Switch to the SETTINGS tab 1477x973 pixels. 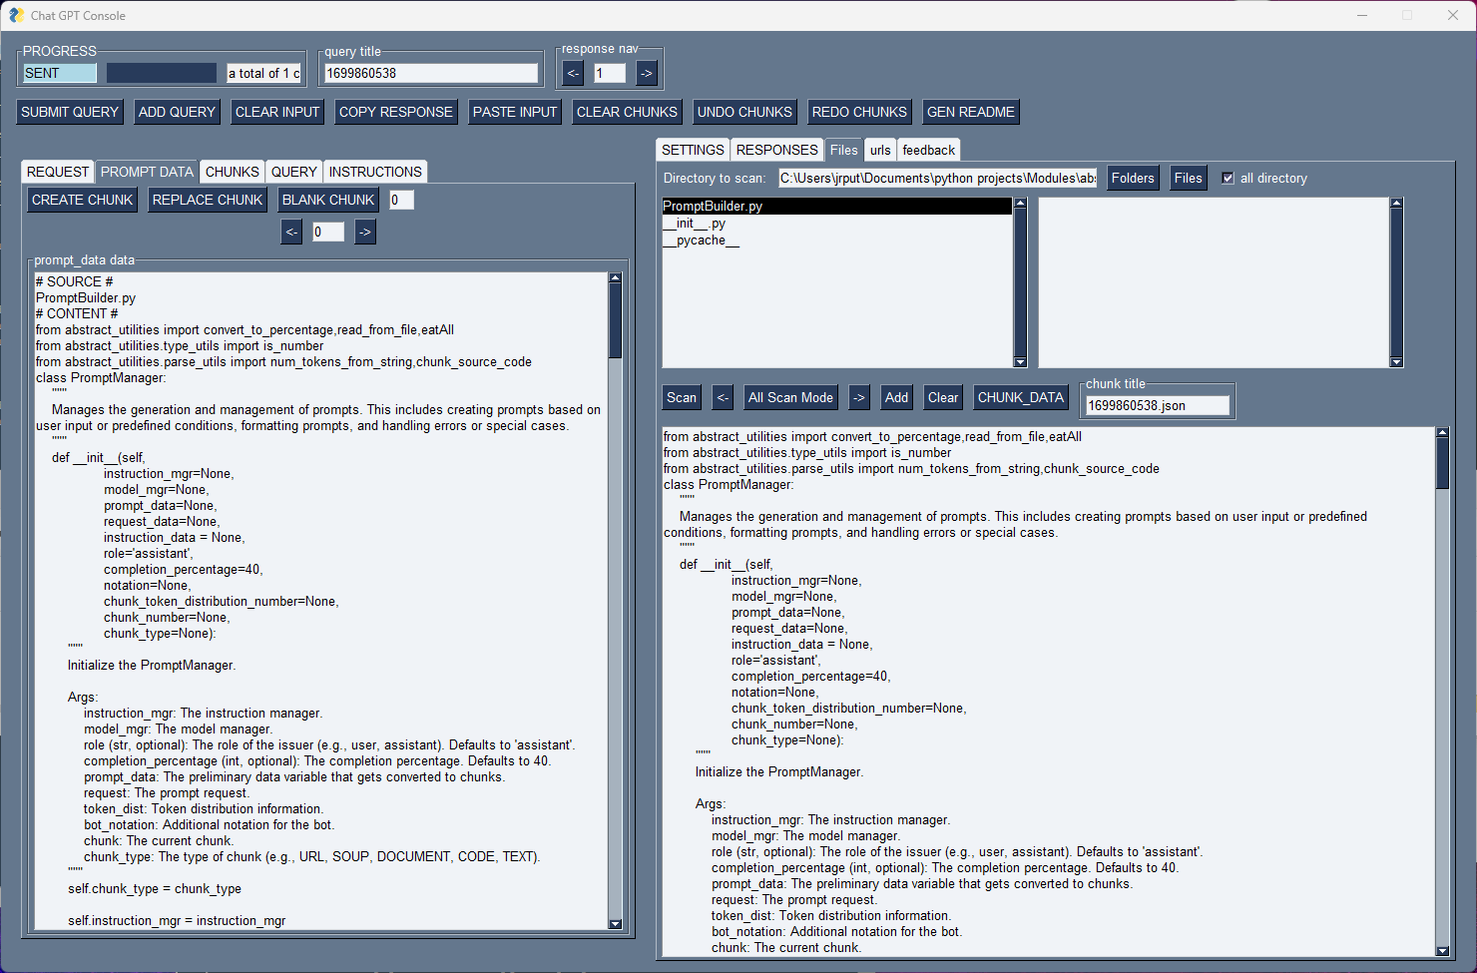click(693, 150)
